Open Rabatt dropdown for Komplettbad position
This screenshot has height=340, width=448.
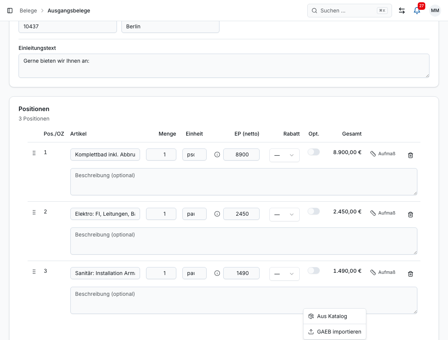[x=284, y=155]
